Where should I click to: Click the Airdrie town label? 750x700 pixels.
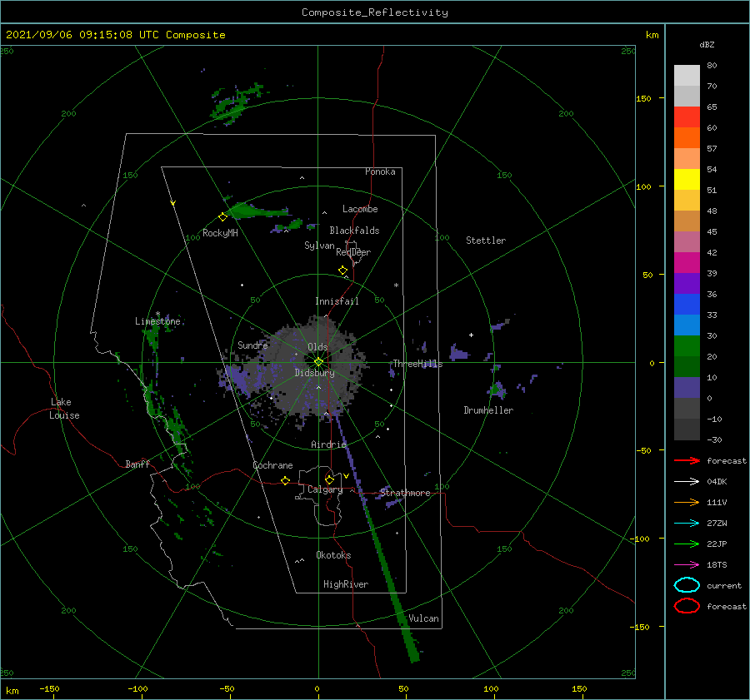[x=328, y=444]
